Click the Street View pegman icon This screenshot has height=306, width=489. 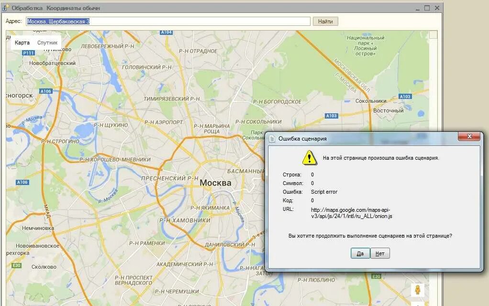click(x=418, y=290)
